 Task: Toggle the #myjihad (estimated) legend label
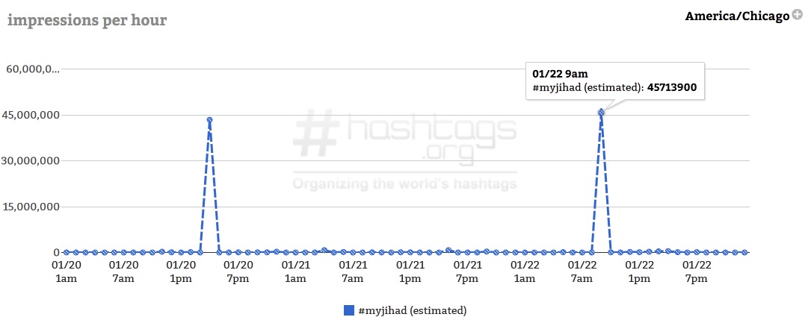click(x=413, y=310)
